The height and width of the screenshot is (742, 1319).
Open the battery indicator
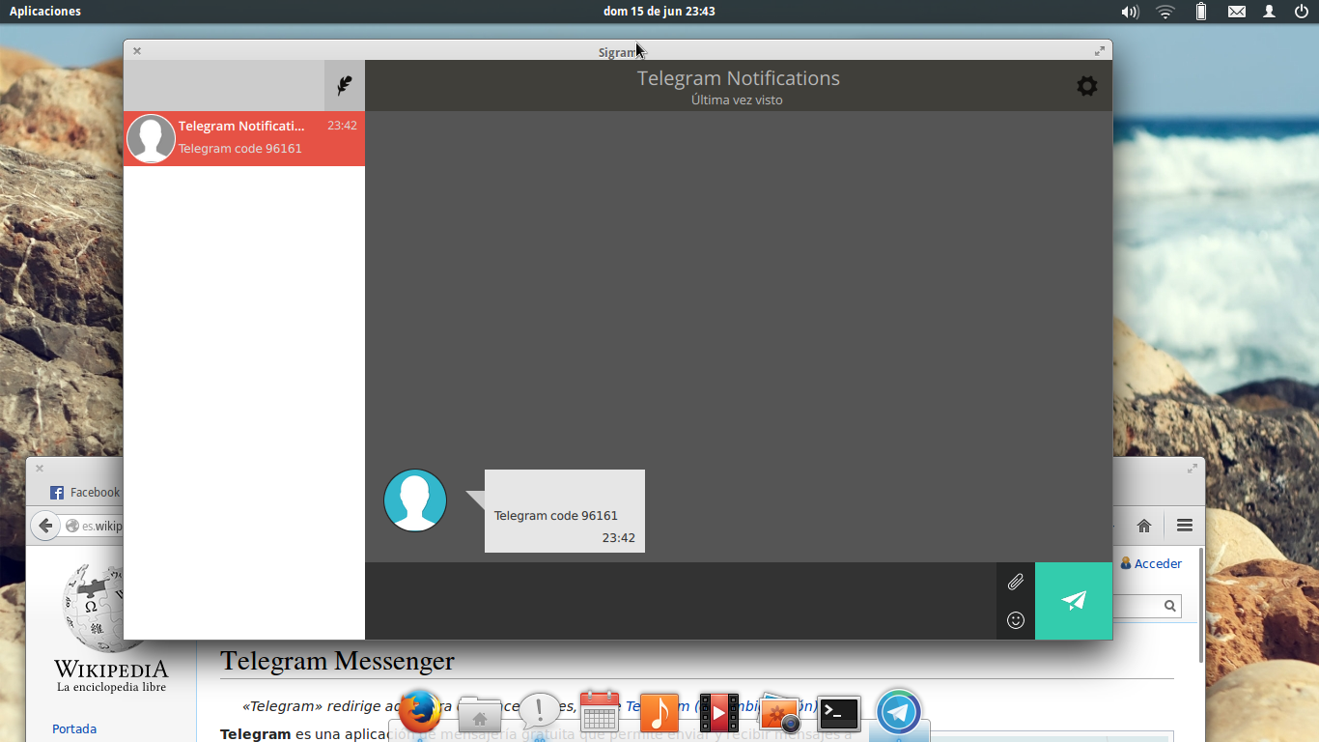click(1201, 12)
